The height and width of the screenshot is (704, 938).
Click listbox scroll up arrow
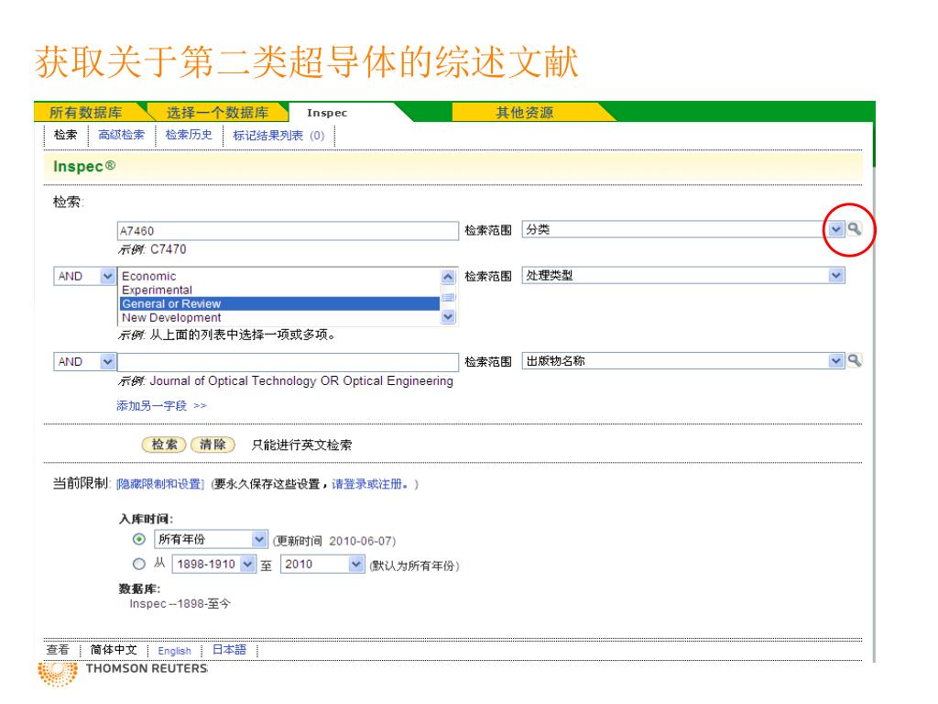448,276
